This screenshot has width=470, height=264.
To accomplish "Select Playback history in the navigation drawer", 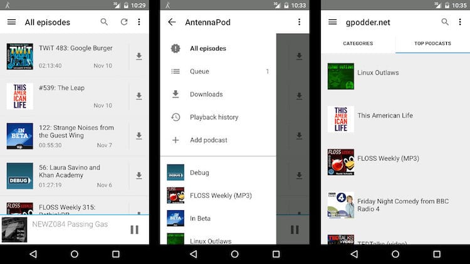I will (x=218, y=117).
